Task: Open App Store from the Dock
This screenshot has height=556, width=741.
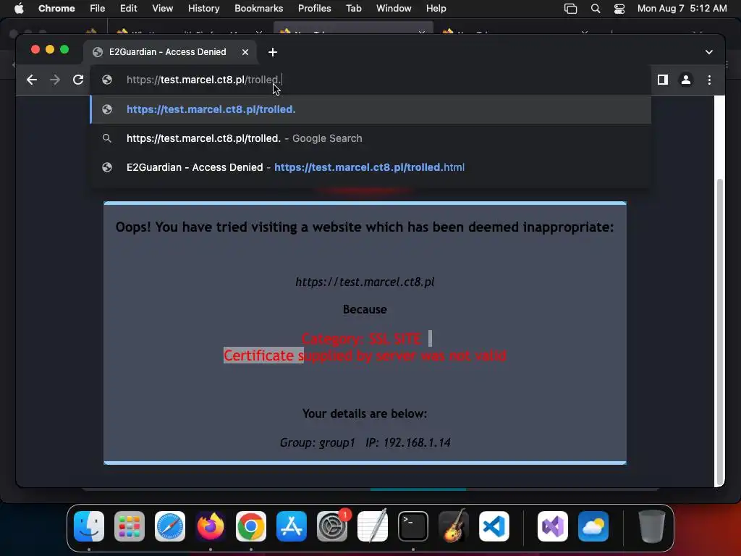Action: click(292, 526)
